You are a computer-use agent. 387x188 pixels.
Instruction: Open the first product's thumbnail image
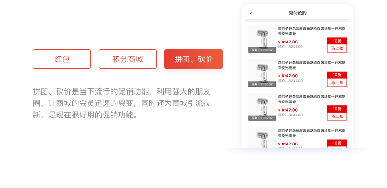[262, 39]
